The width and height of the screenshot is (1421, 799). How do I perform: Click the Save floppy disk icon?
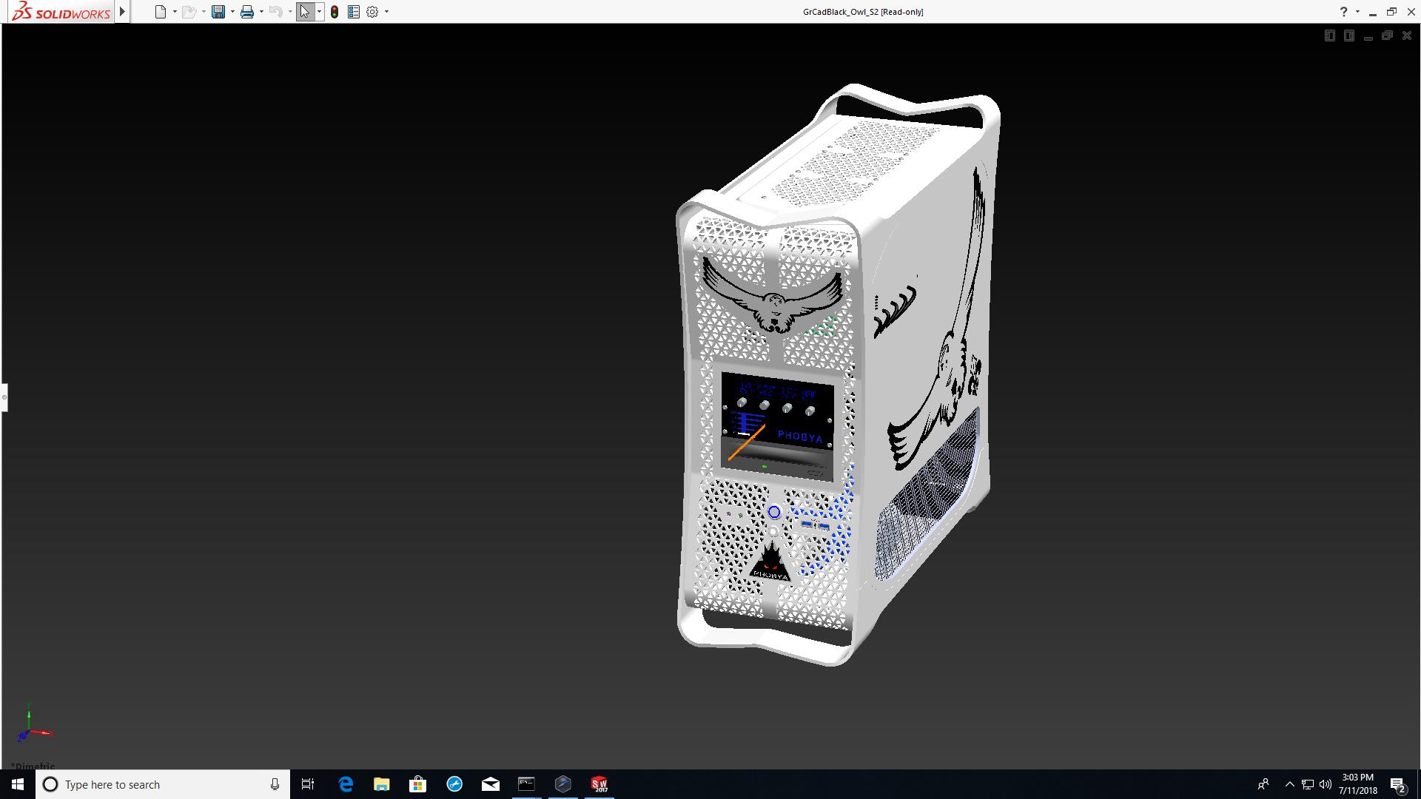tap(218, 12)
